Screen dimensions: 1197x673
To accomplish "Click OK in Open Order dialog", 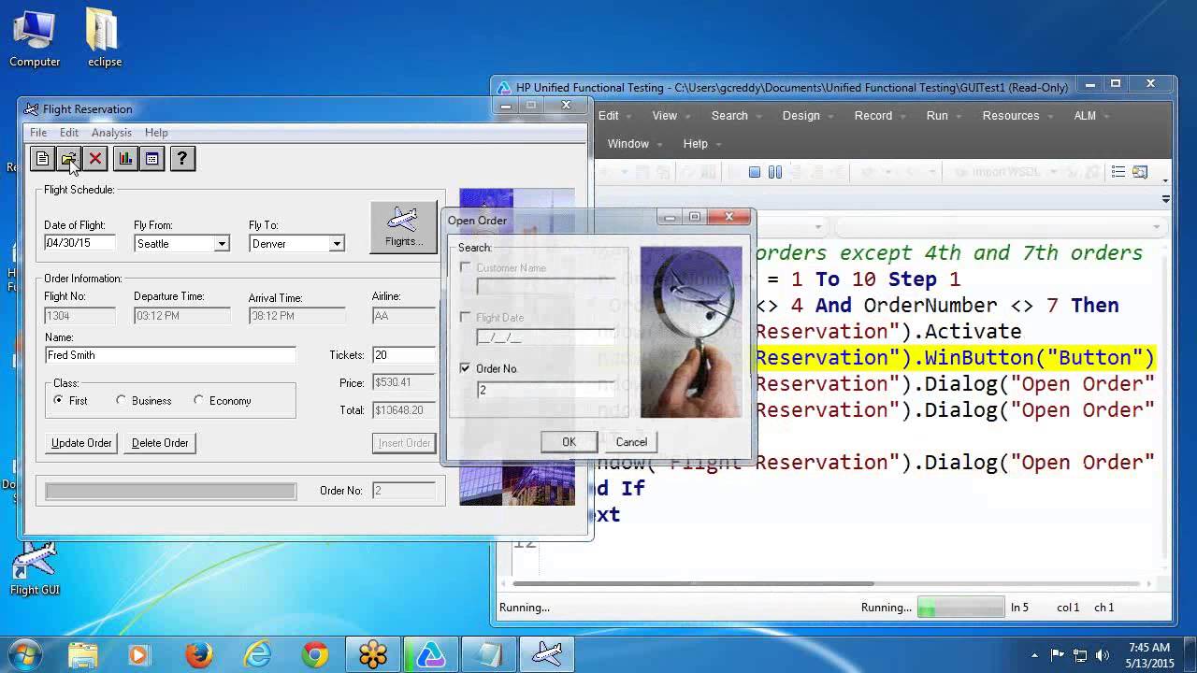I will [x=569, y=442].
